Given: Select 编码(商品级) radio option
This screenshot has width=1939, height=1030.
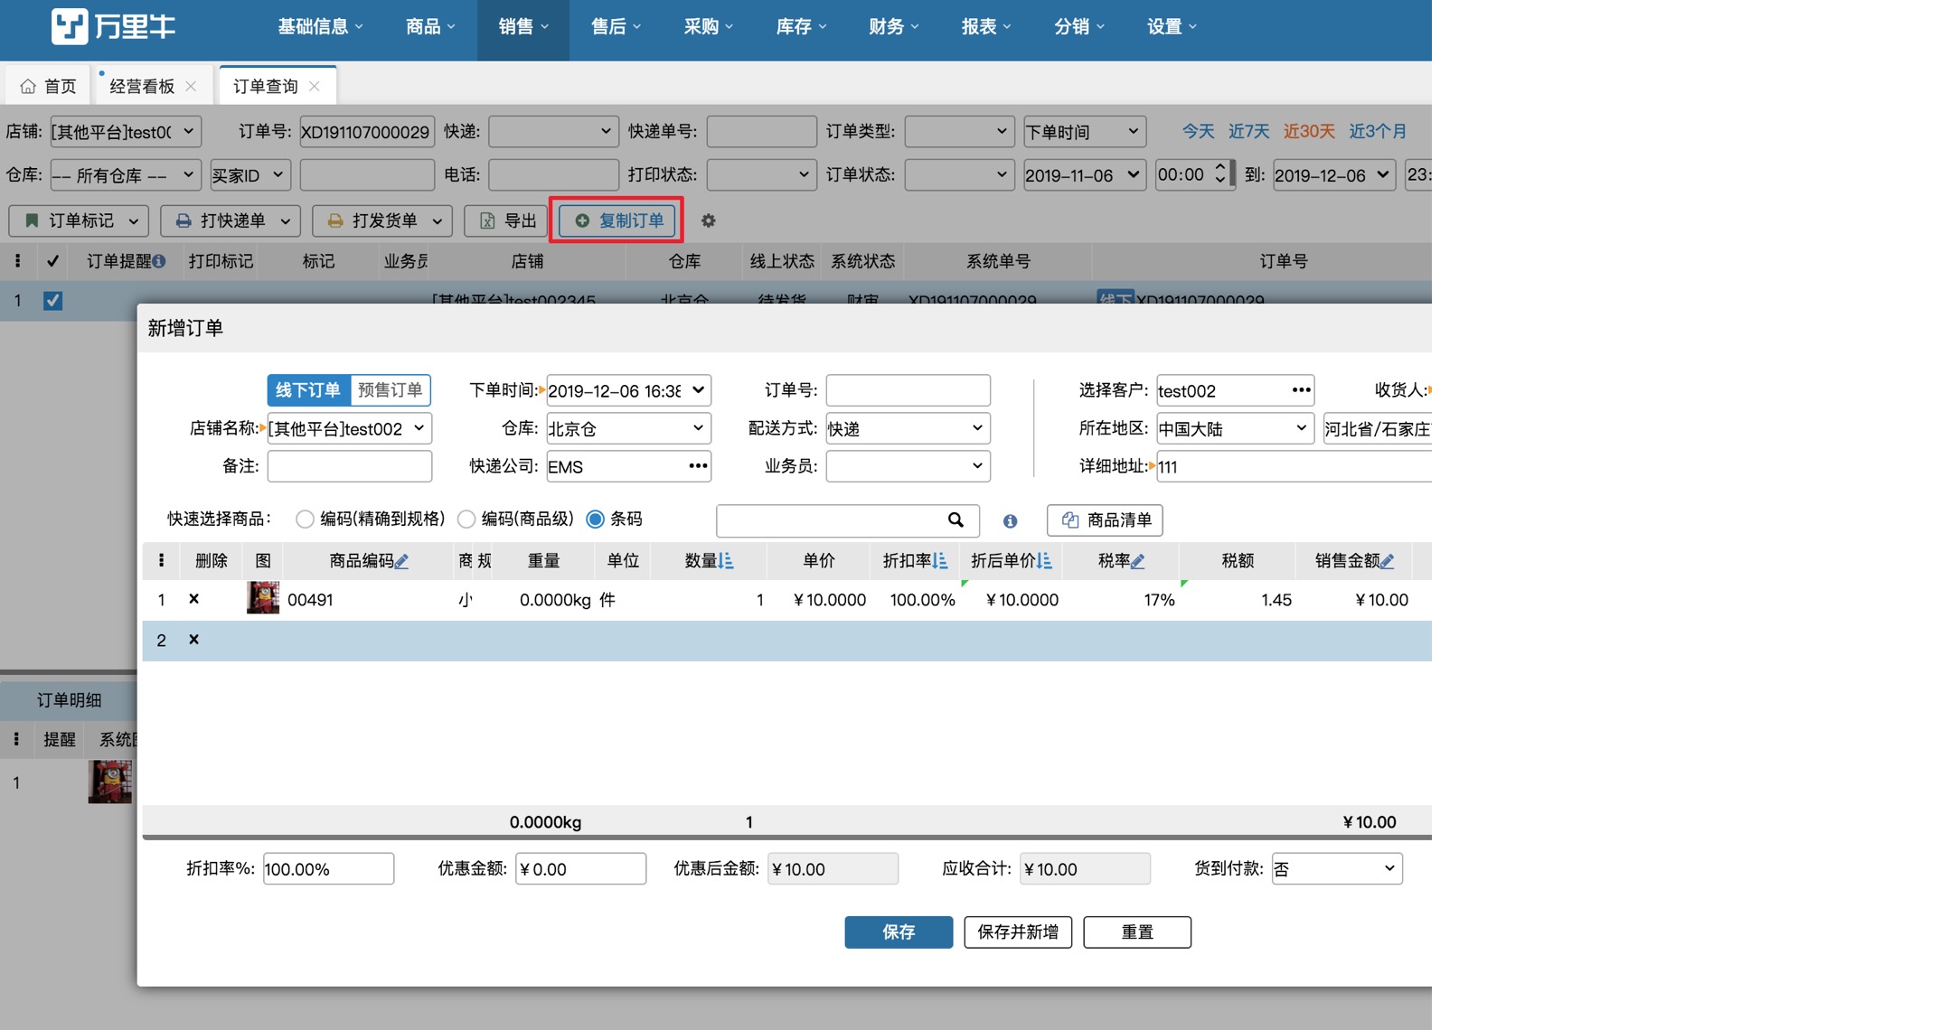Looking at the screenshot, I should 466,519.
